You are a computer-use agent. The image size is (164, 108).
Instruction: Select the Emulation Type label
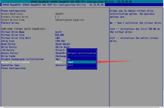[x=10, y=65]
